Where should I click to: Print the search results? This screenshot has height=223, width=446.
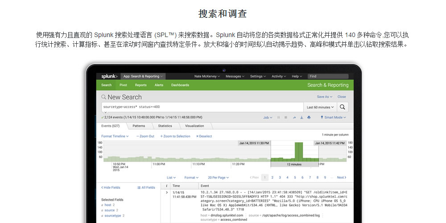click(309, 117)
